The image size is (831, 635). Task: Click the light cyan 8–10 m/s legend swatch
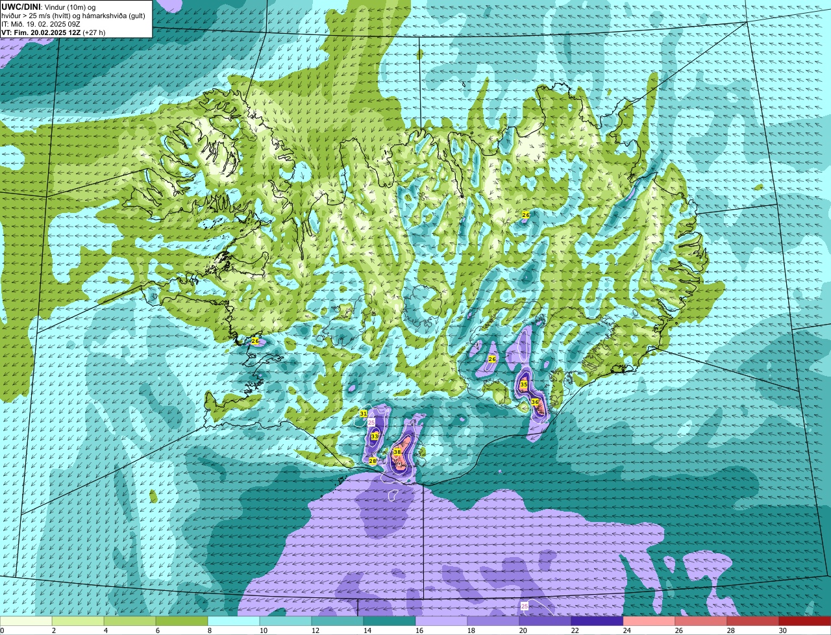pyautogui.click(x=234, y=621)
